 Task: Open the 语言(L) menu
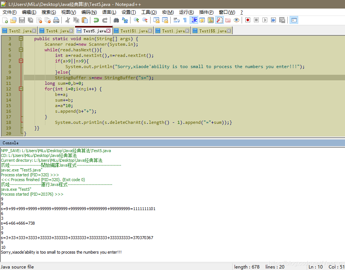[109, 12]
